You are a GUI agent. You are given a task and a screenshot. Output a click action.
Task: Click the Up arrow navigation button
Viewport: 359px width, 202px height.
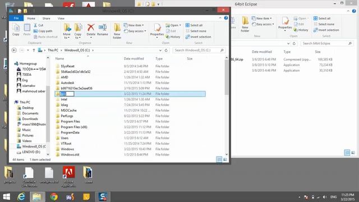pos(34,50)
